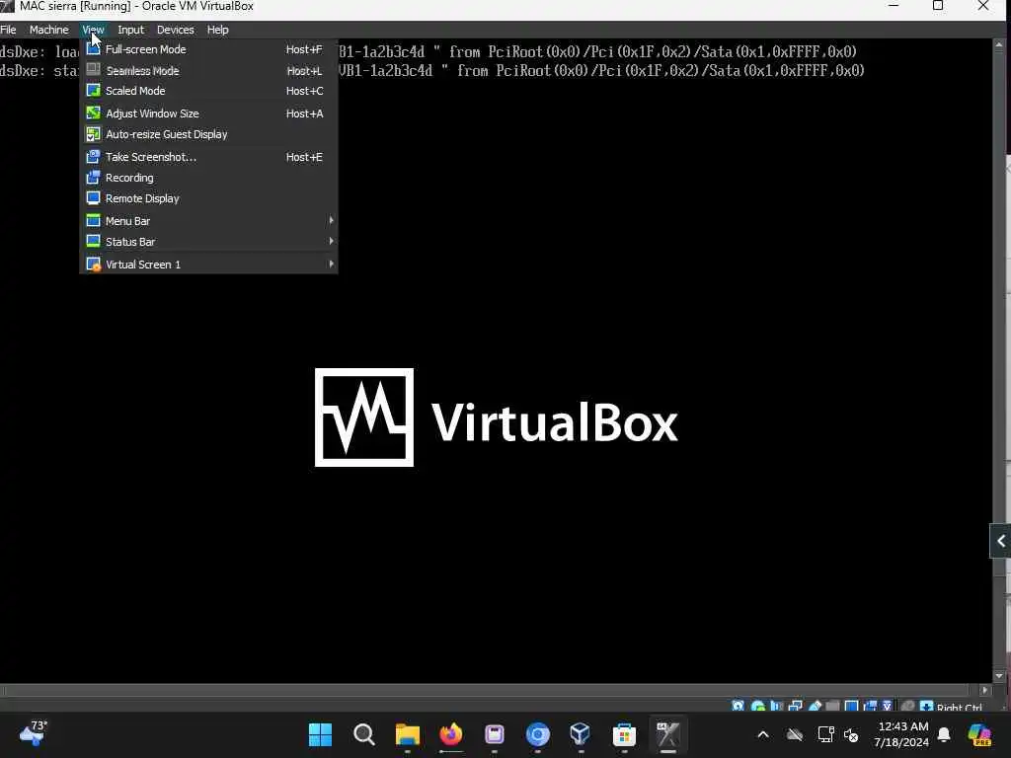Show hidden system tray icons
This screenshot has width=1011, height=758.
(763, 734)
